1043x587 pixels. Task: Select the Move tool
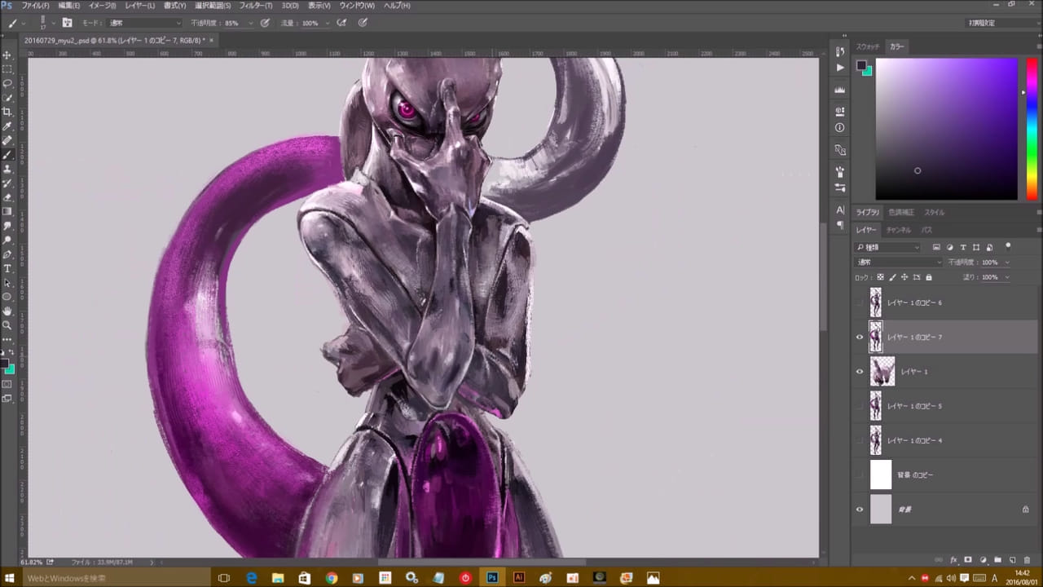pyautogui.click(x=7, y=55)
